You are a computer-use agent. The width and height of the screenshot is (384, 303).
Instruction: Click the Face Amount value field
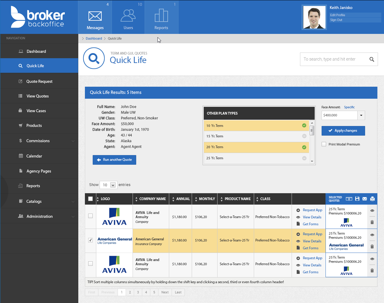click(x=339, y=115)
